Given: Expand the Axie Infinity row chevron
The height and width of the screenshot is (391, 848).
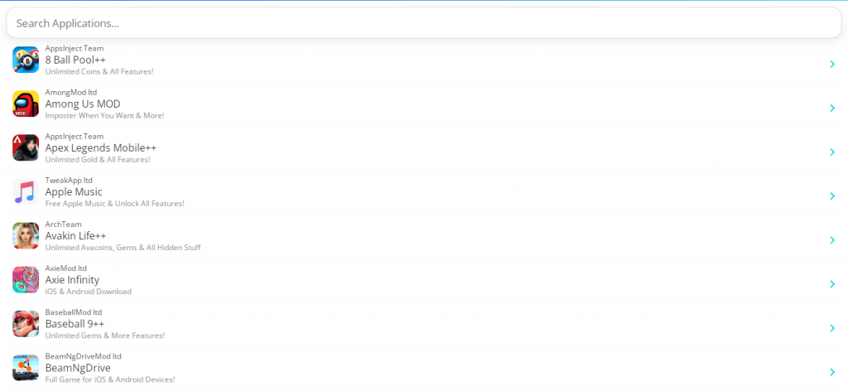Looking at the screenshot, I should click(832, 284).
